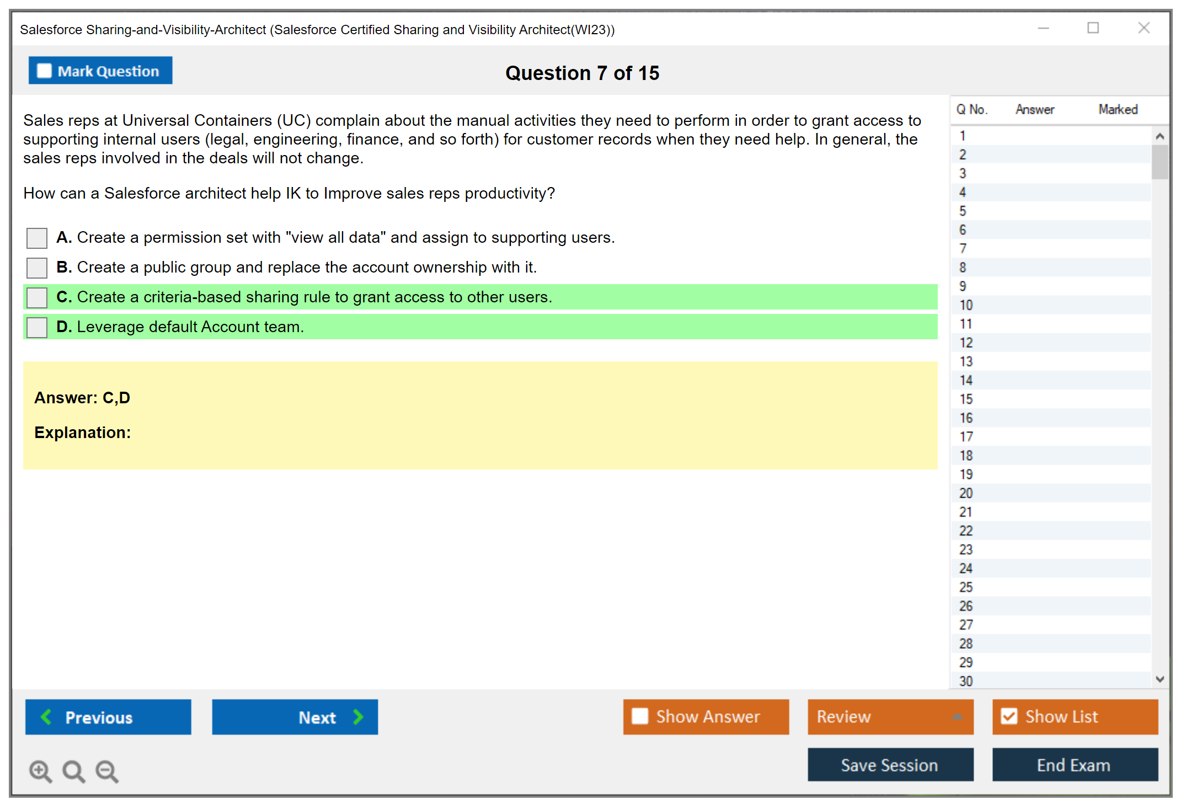The height and width of the screenshot is (811, 1186).
Task: Expand the Review dropdown menu
Action: 957,717
